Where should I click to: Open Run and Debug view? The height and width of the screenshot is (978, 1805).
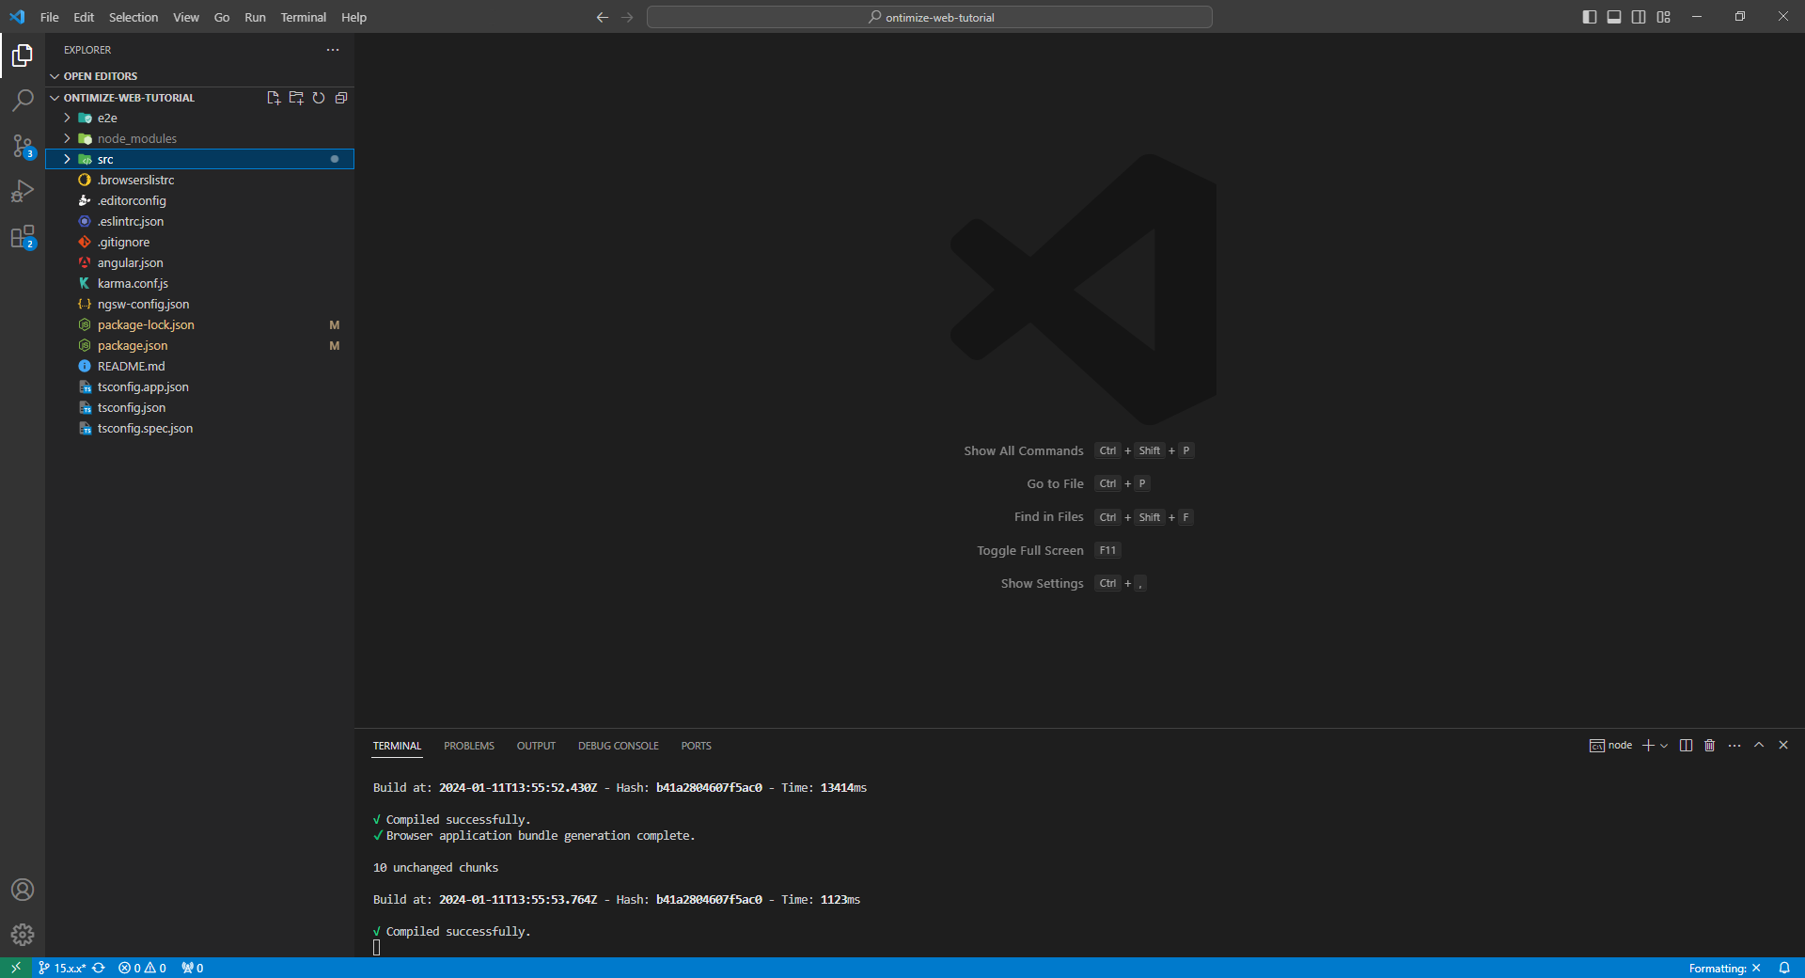[23, 191]
